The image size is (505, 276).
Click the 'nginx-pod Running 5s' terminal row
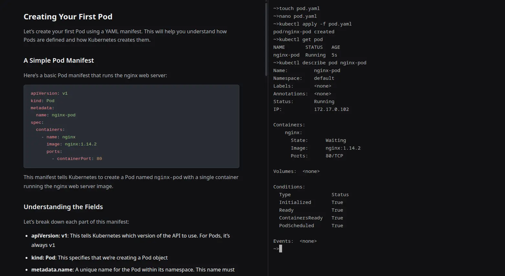click(305, 55)
